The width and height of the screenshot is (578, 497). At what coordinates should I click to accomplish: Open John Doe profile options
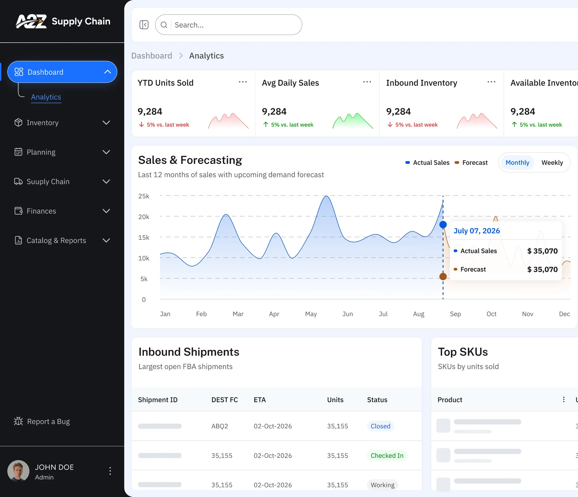pyautogui.click(x=110, y=471)
